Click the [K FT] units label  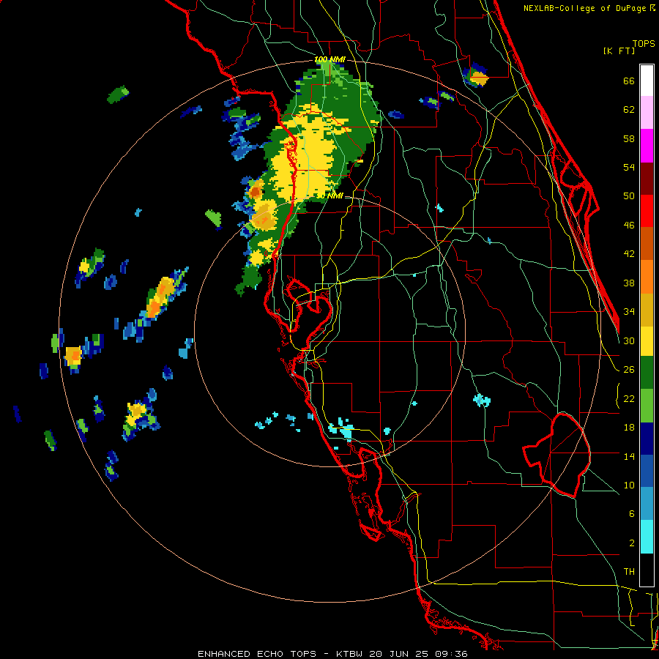pyautogui.click(x=619, y=51)
